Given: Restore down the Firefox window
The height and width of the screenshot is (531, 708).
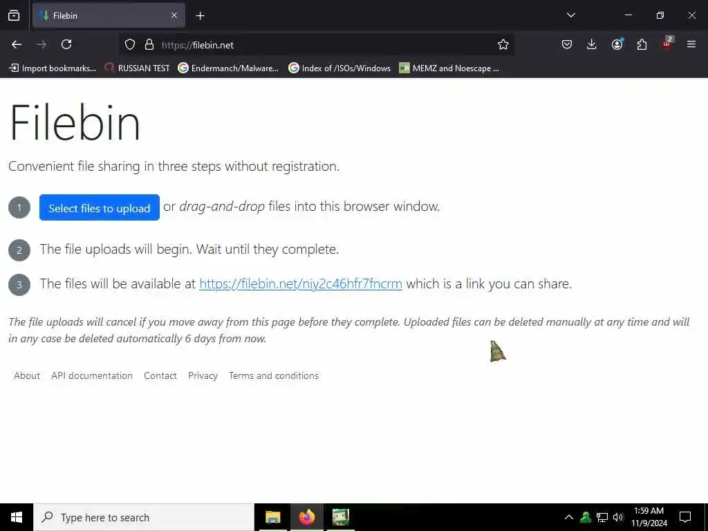Looking at the screenshot, I should (x=660, y=15).
